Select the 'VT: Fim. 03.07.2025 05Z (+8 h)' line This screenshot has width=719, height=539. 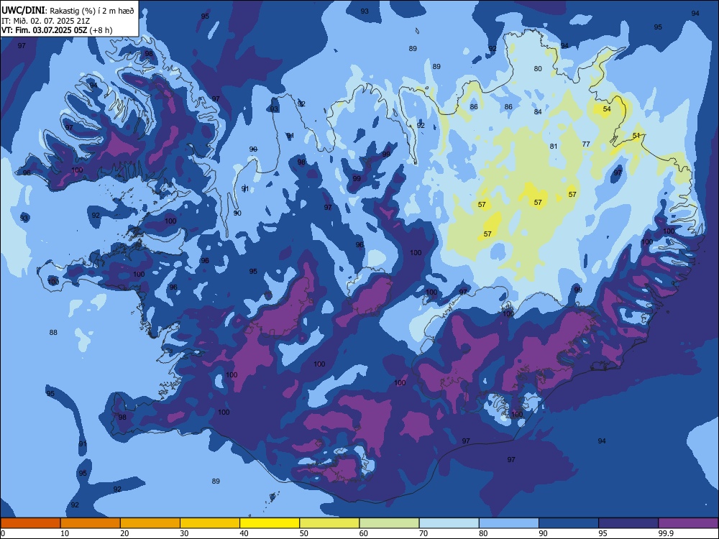tap(57, 30)
